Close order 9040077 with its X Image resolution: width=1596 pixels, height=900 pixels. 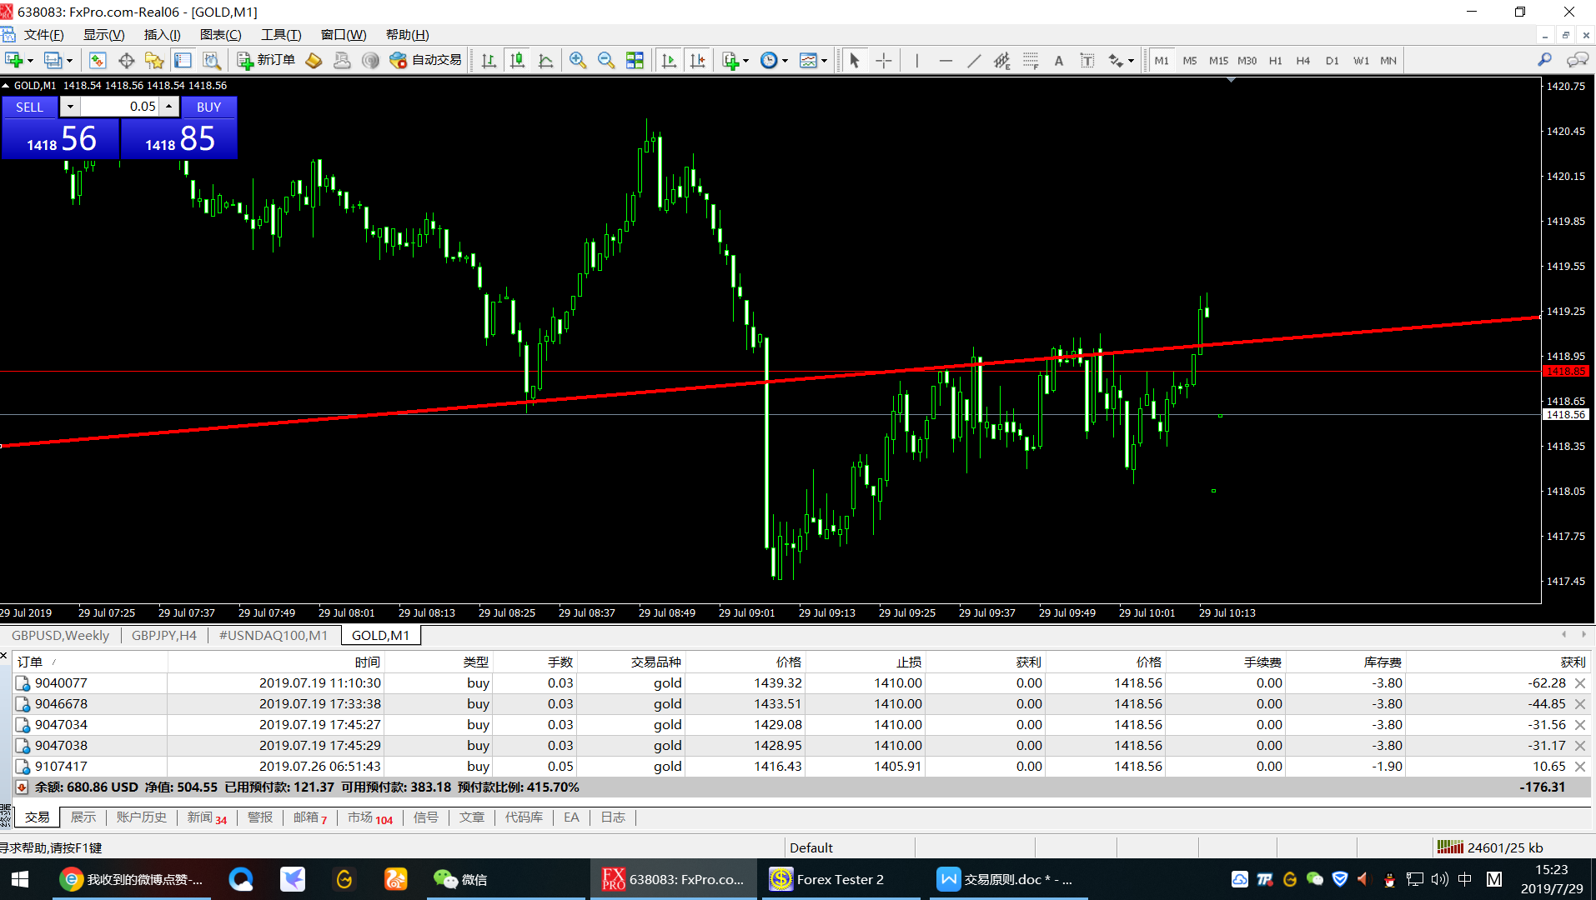pyautogui.click(x=1580, y=683)
